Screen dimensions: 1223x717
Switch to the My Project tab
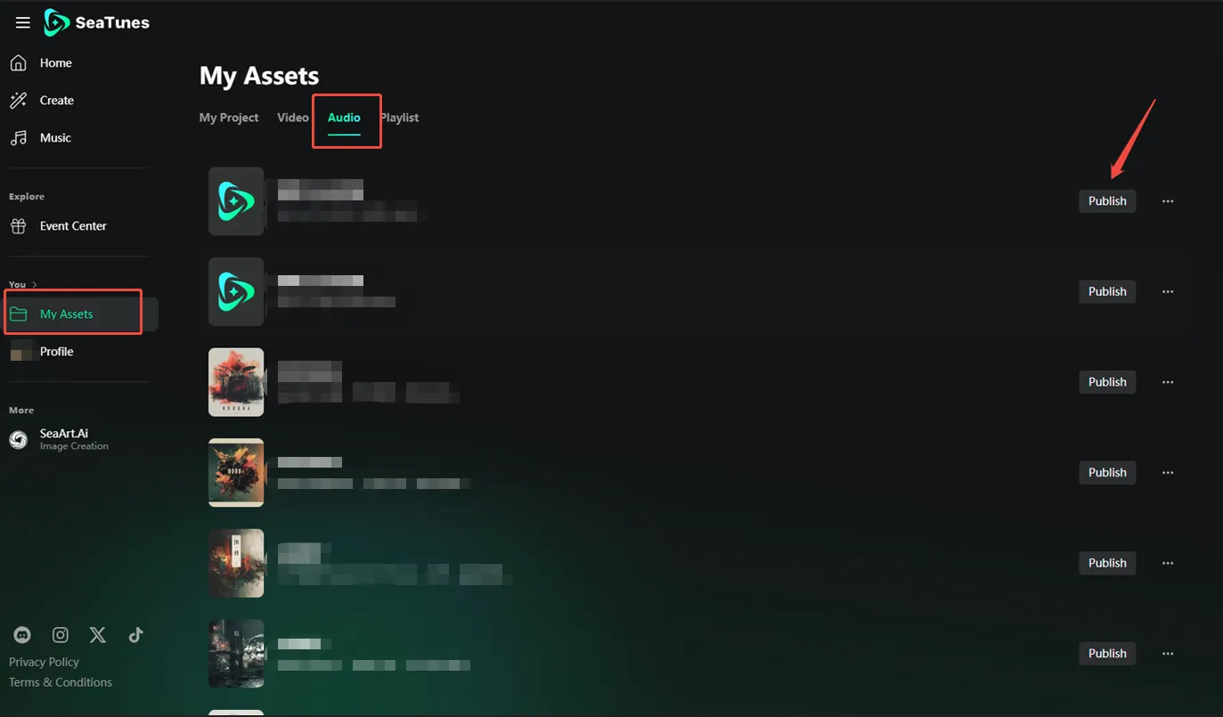[229, 118]
